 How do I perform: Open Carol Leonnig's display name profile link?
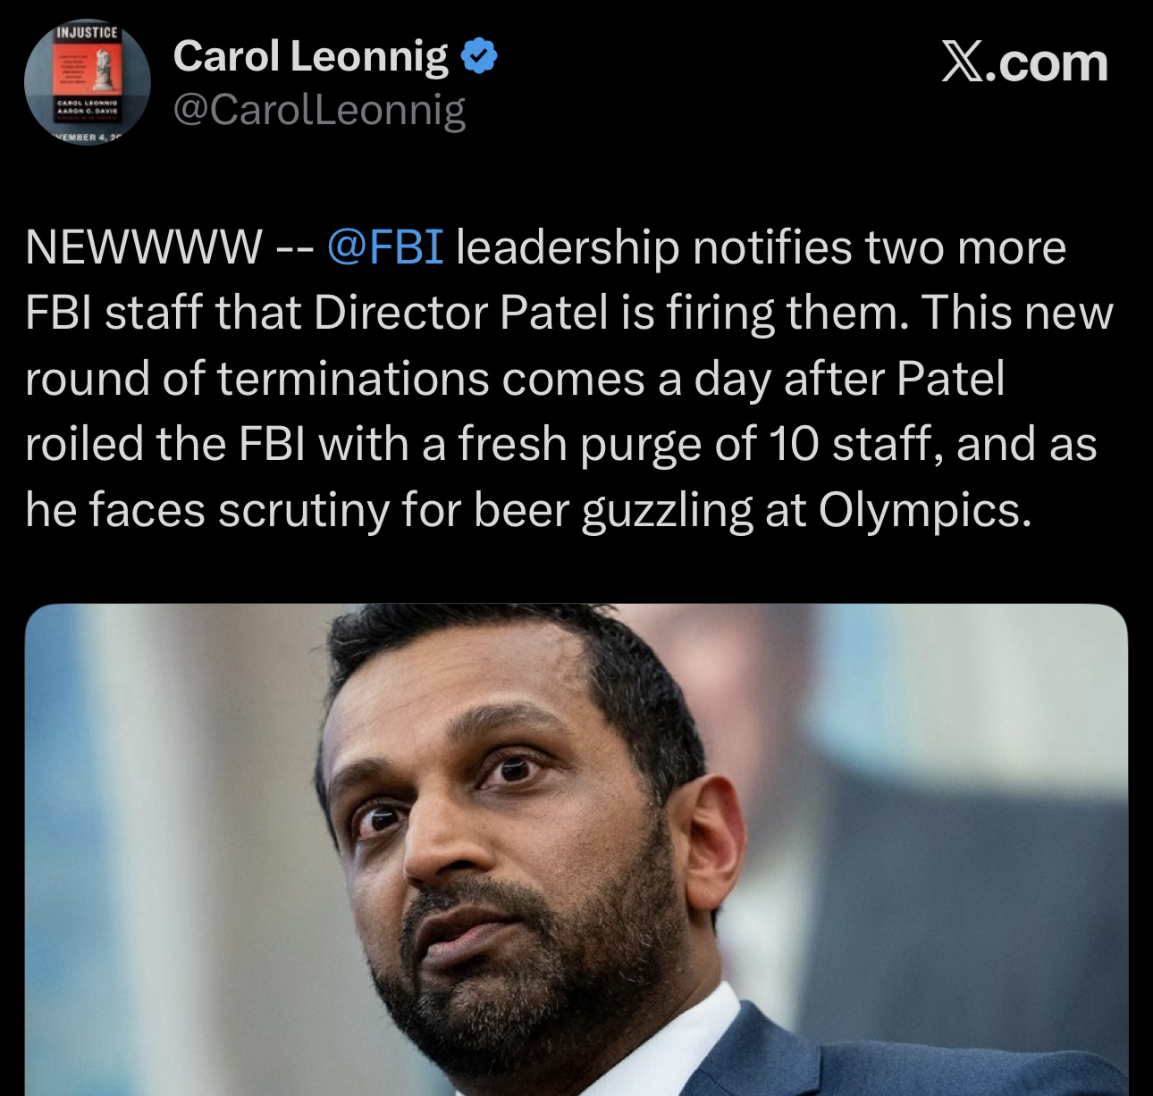pyautogui.click(x=310, y=58)
